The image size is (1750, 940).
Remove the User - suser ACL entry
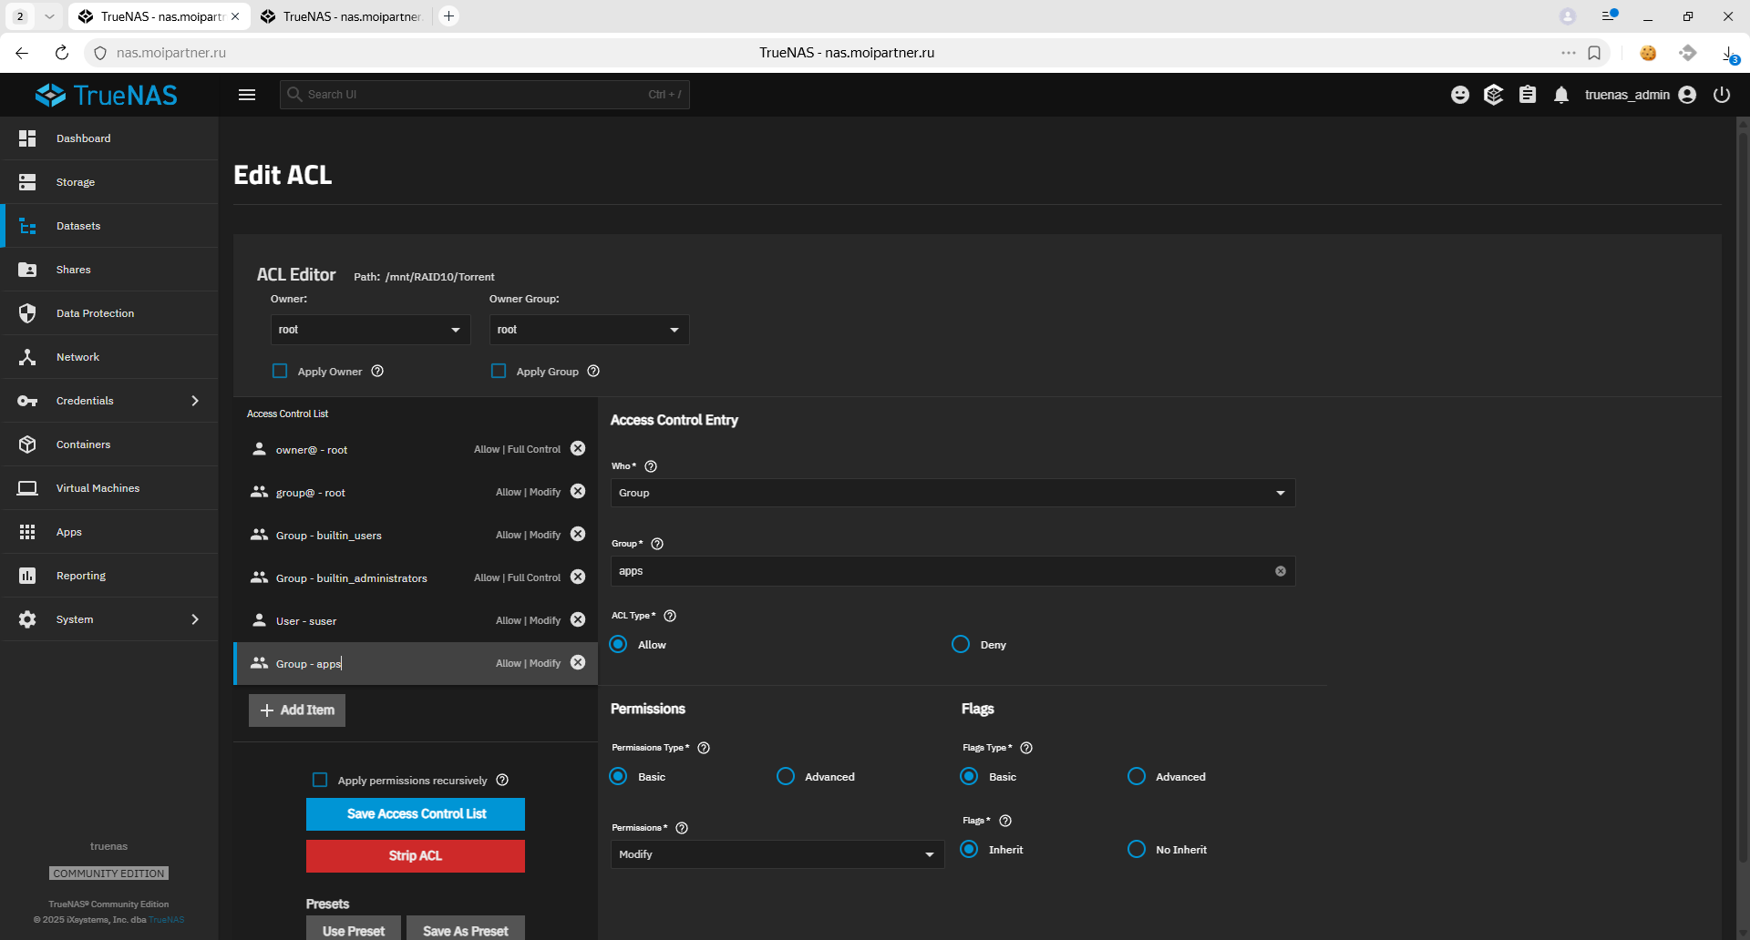tap(578, 619)
